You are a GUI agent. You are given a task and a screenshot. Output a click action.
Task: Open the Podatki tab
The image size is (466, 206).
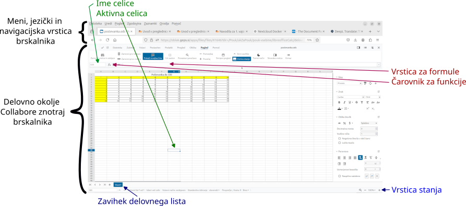169,47
